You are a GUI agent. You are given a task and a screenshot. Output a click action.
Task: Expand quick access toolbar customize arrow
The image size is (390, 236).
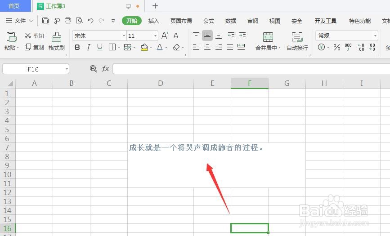point(113,21)
